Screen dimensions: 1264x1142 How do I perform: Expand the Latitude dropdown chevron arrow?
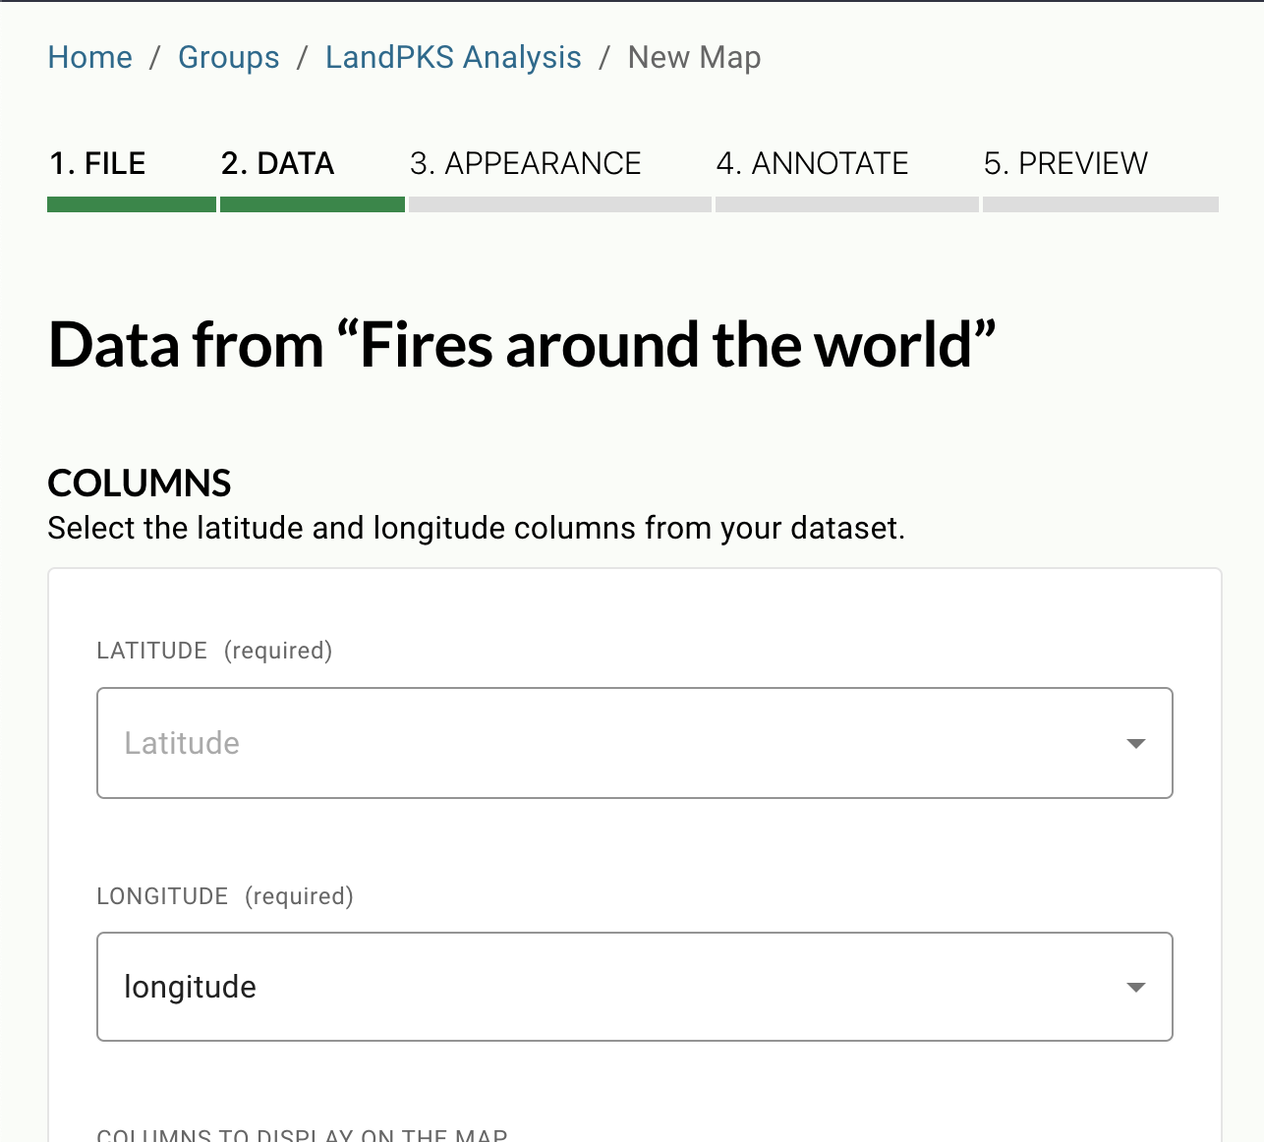[x=1136, y=744]
